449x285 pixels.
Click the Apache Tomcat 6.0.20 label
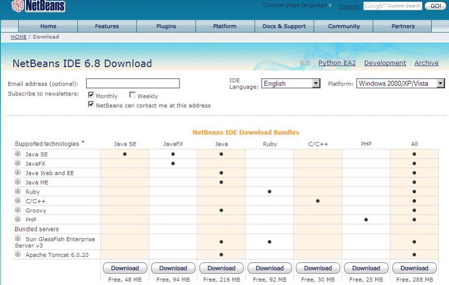57,254
